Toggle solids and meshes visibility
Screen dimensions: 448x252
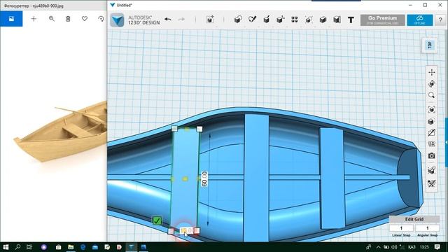(x=432, y=144)
